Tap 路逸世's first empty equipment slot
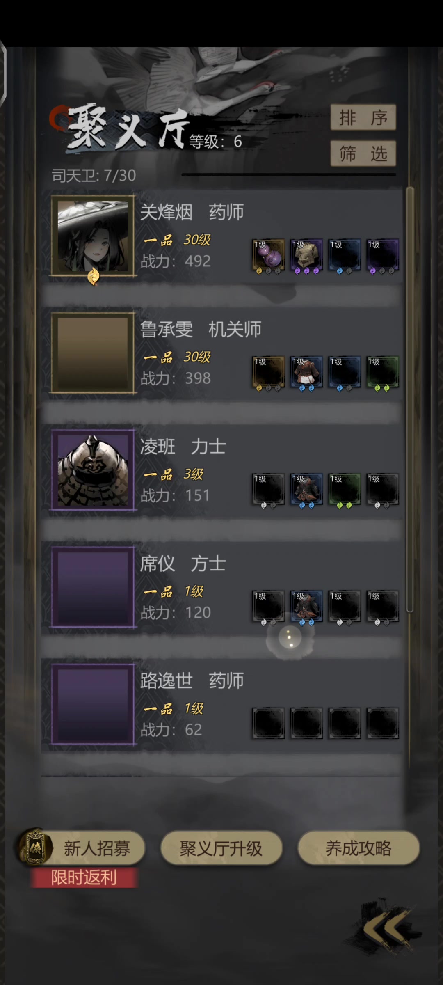 [x=268, y=723]
